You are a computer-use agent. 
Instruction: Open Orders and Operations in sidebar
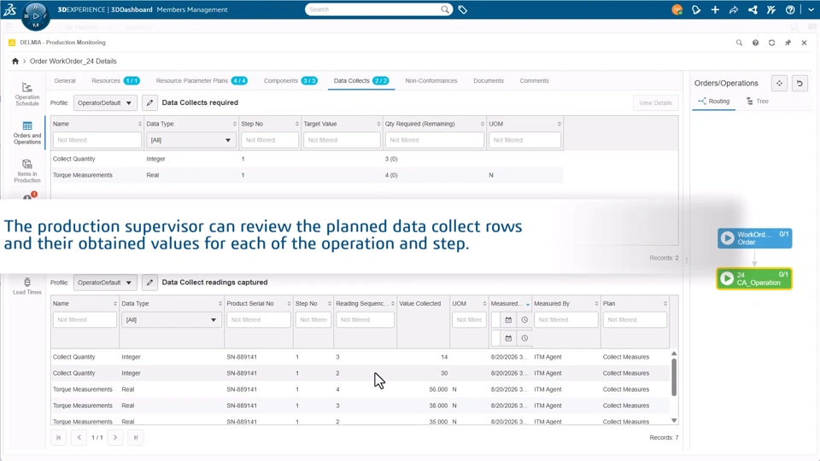point(27,133)
